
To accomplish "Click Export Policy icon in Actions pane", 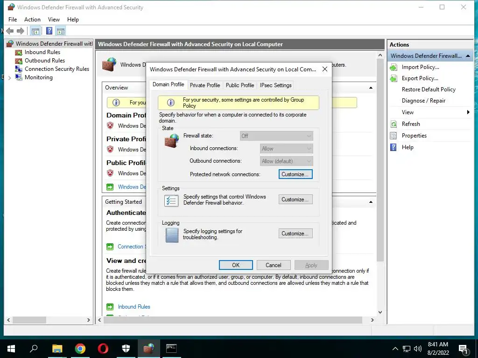I will point(394,78).
